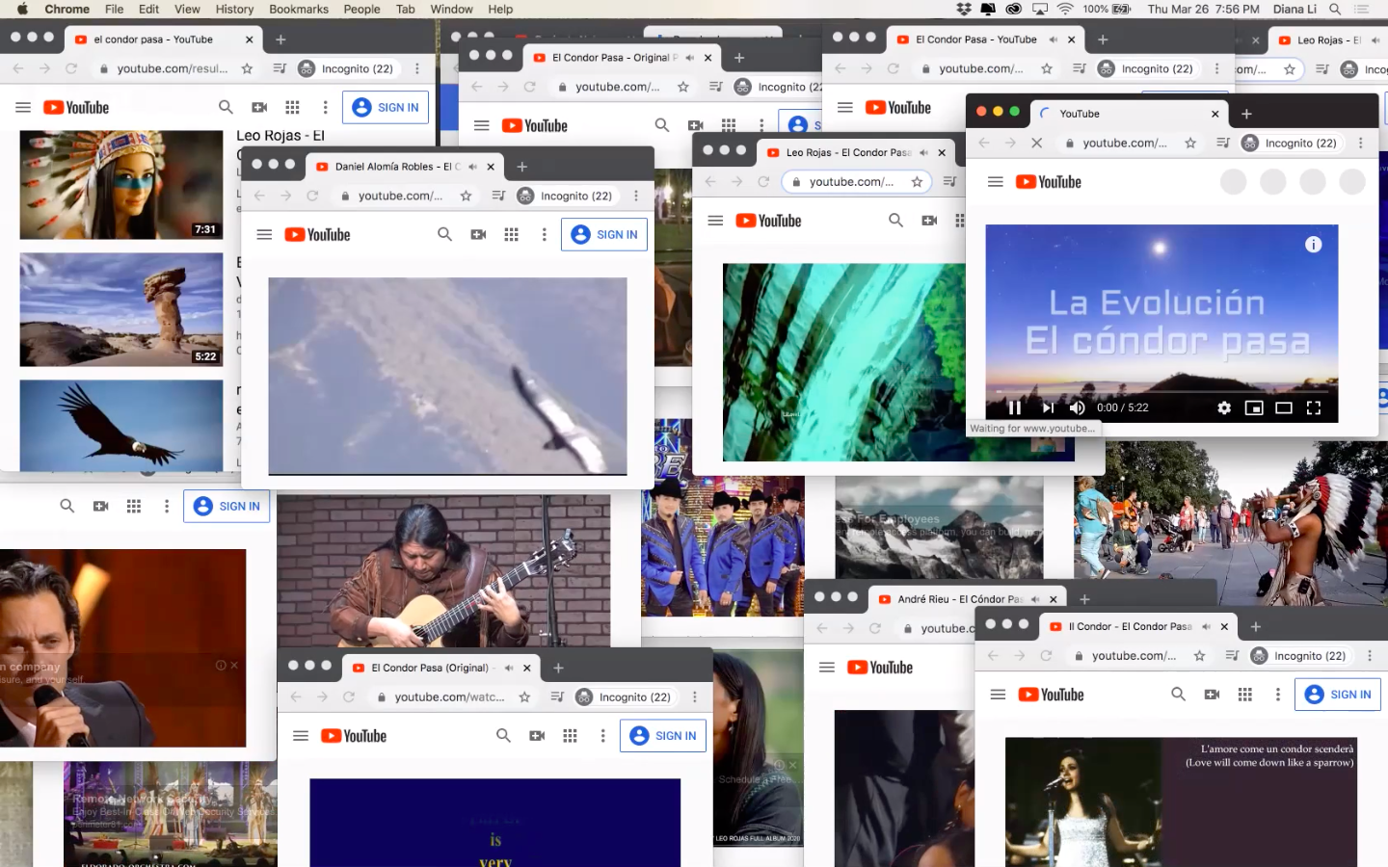Mute the Leo Rojas - El Condor Pasa tab audio
This screenshot has width=1388, height=867.
pyautogui.click(x=924, y=152)
